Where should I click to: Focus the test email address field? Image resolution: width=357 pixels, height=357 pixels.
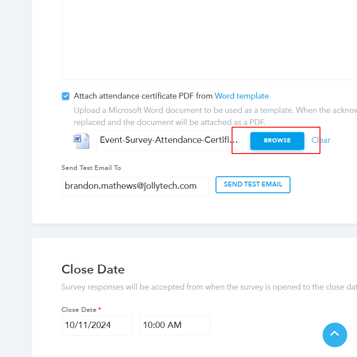coord(135,186)
